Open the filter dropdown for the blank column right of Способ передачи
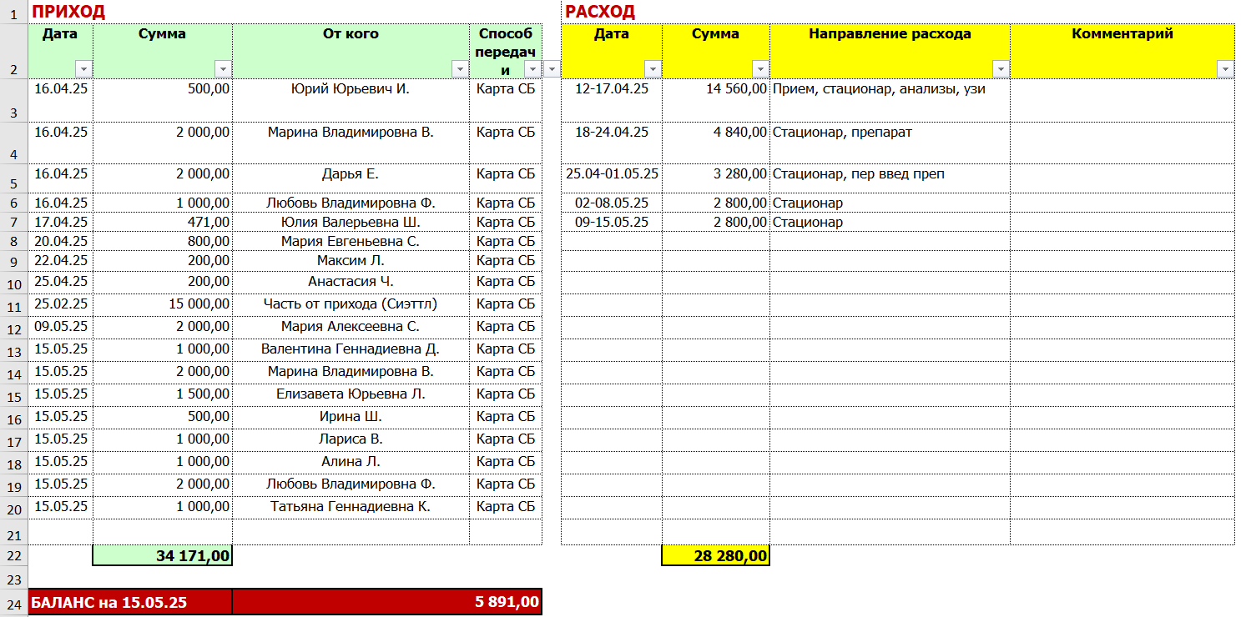 552,69
